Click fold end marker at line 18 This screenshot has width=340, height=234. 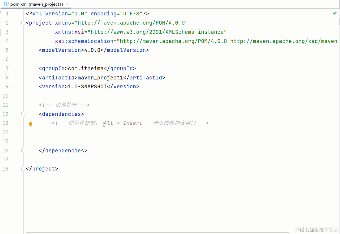24,169
